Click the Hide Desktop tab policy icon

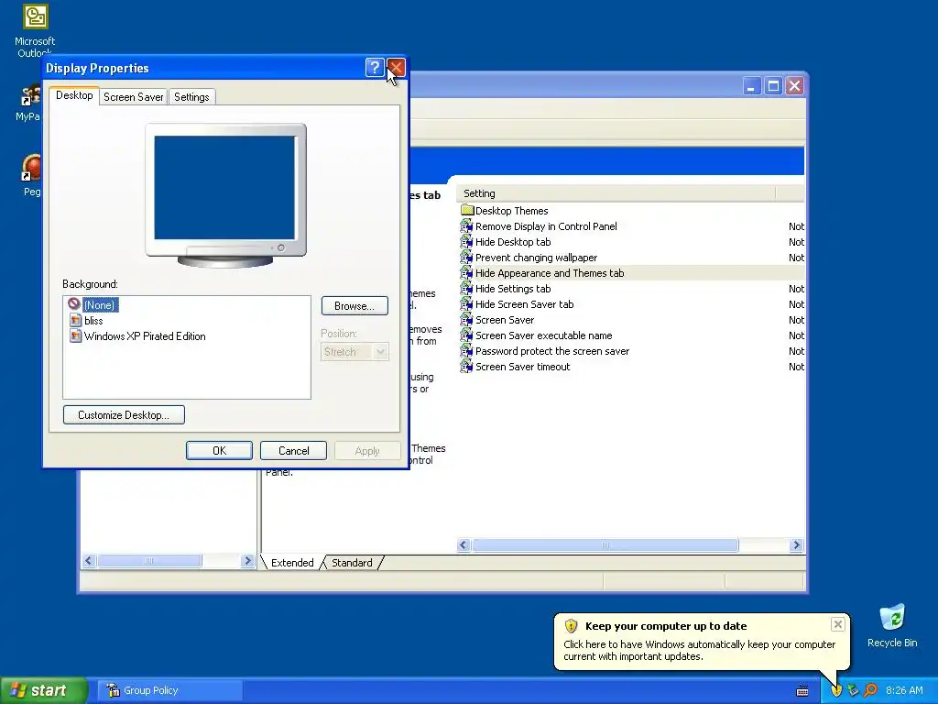click(x=466, y=242)
